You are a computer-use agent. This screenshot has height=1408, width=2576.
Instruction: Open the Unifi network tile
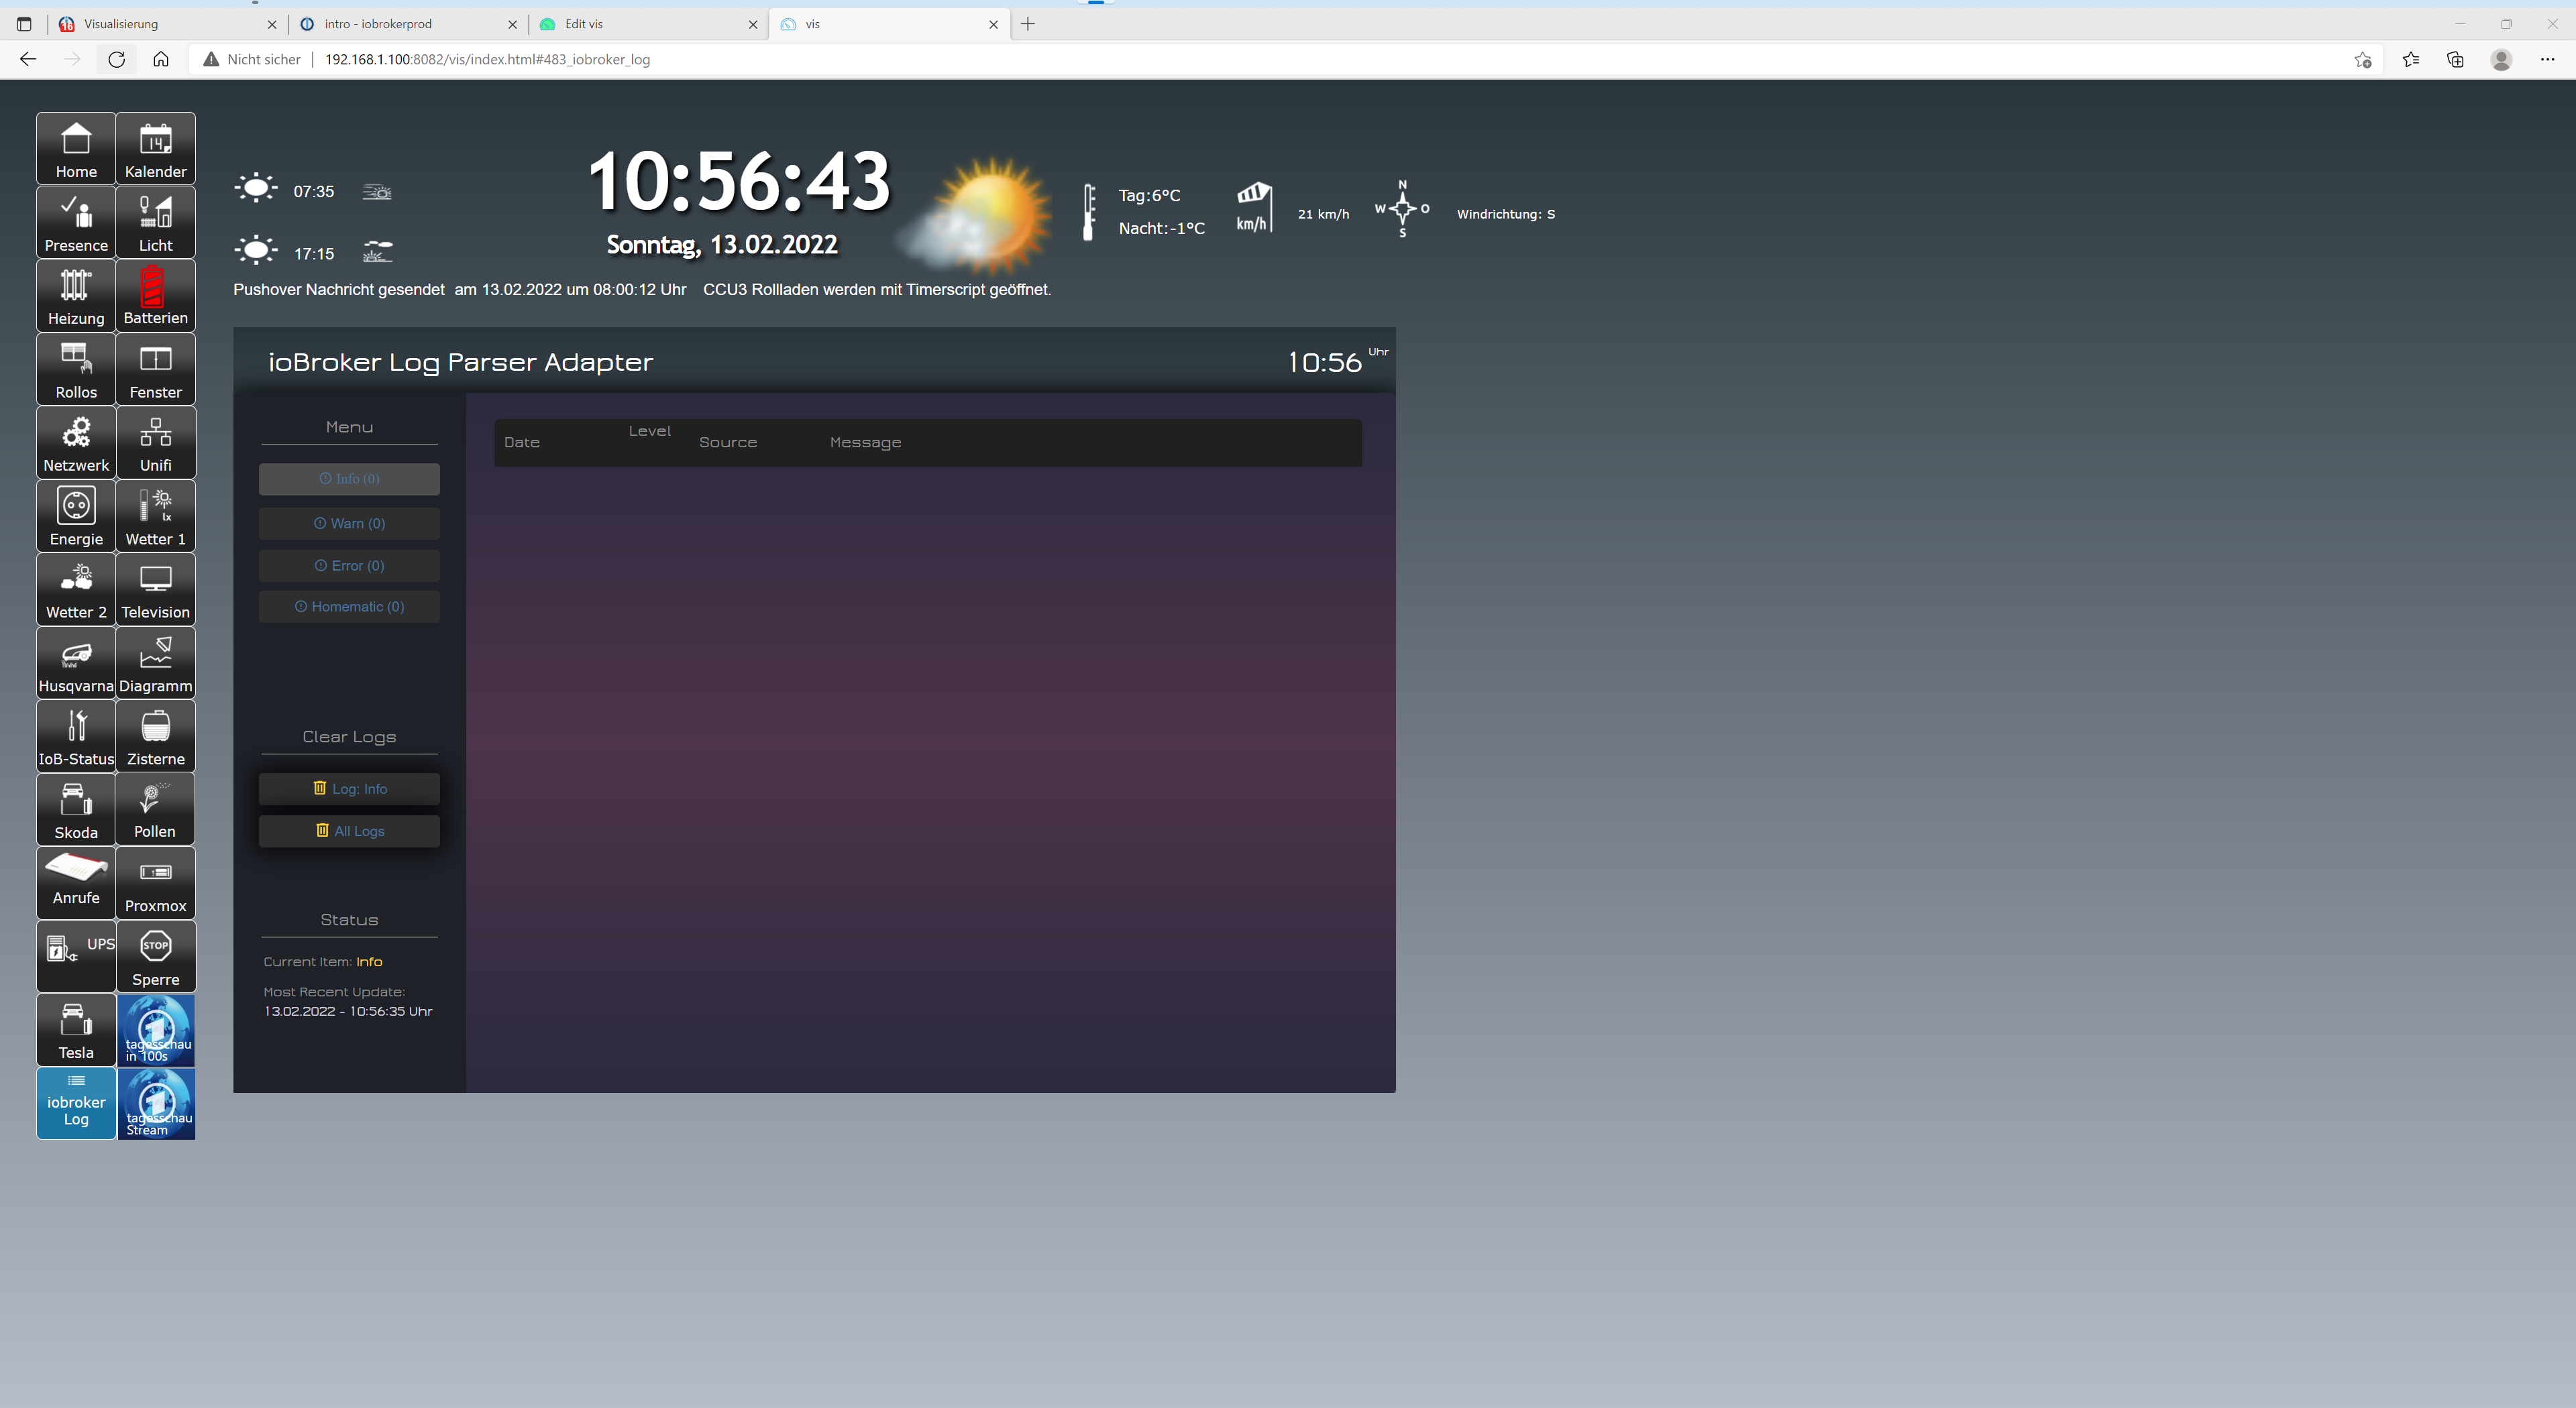tap(155, 443)
